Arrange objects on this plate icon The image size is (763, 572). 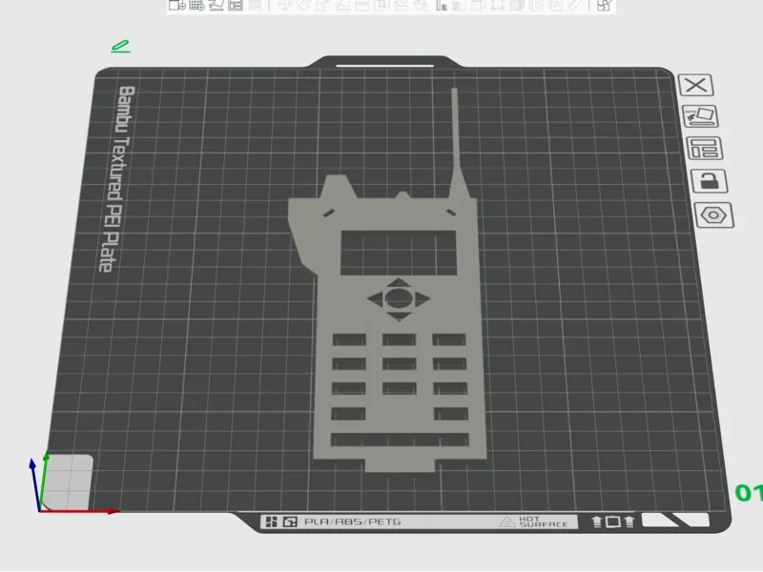704,149
